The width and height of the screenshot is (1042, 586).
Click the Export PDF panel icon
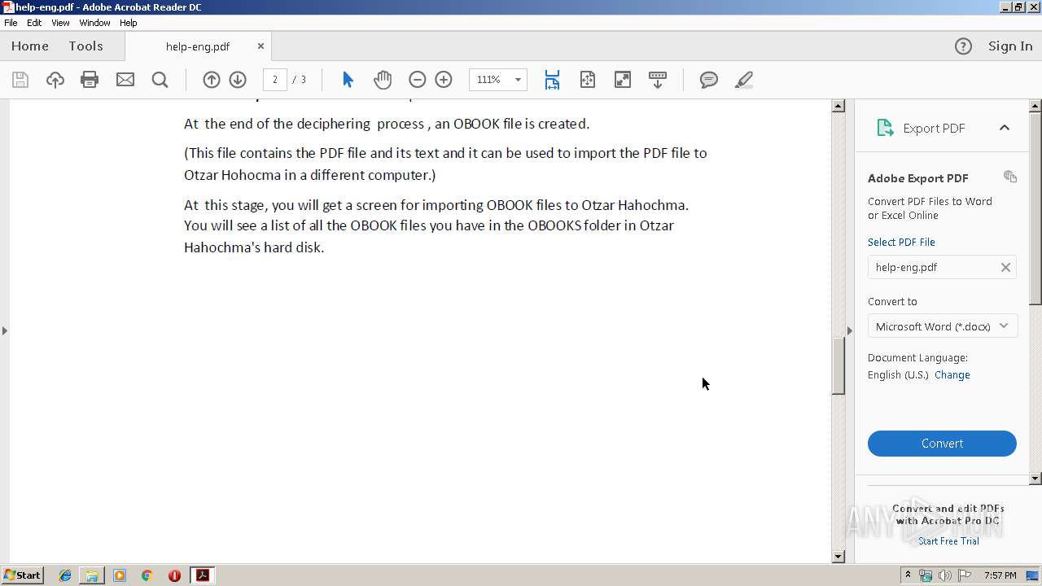[x=885, y=128]
